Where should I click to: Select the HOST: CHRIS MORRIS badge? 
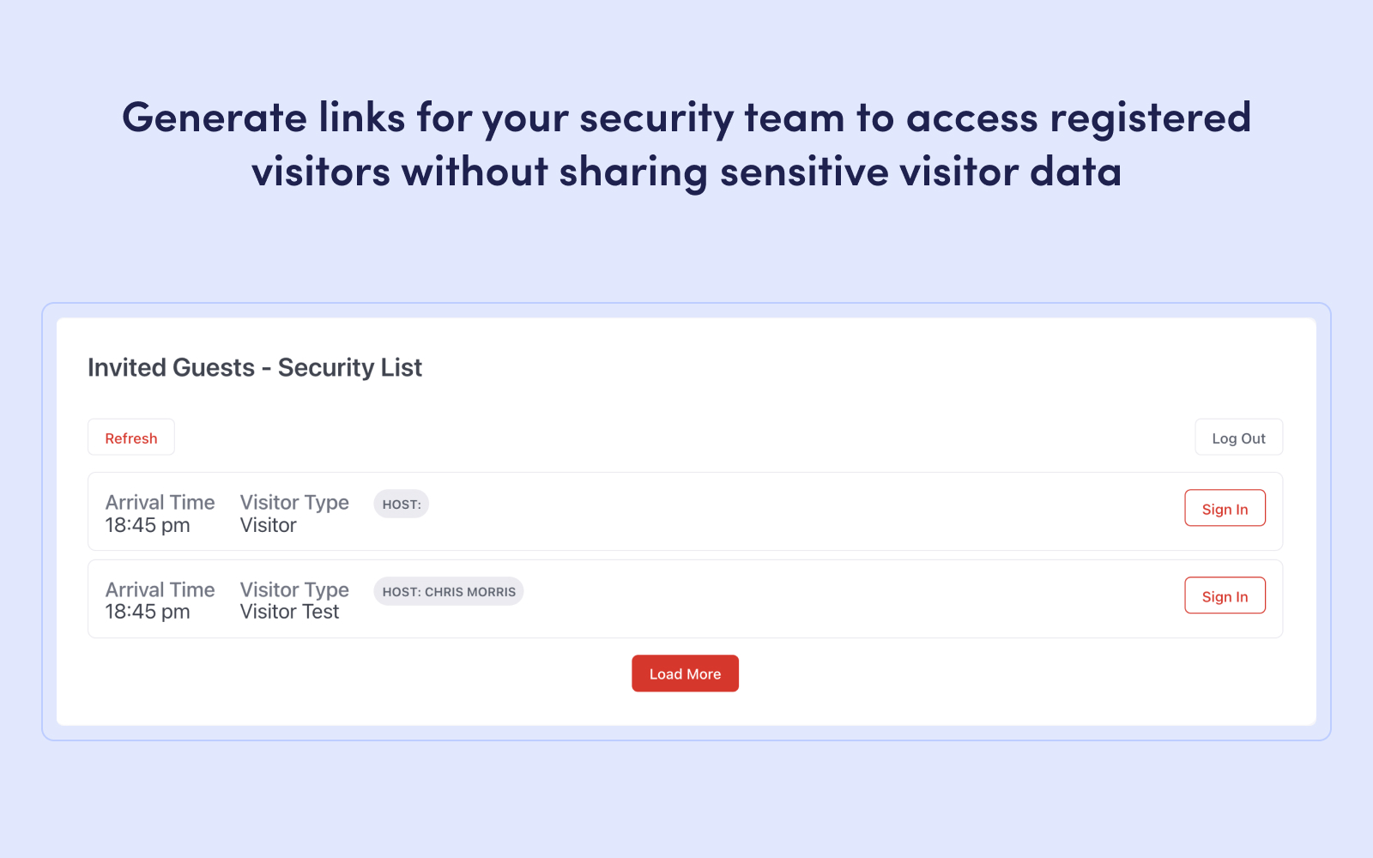click(448, 591)
